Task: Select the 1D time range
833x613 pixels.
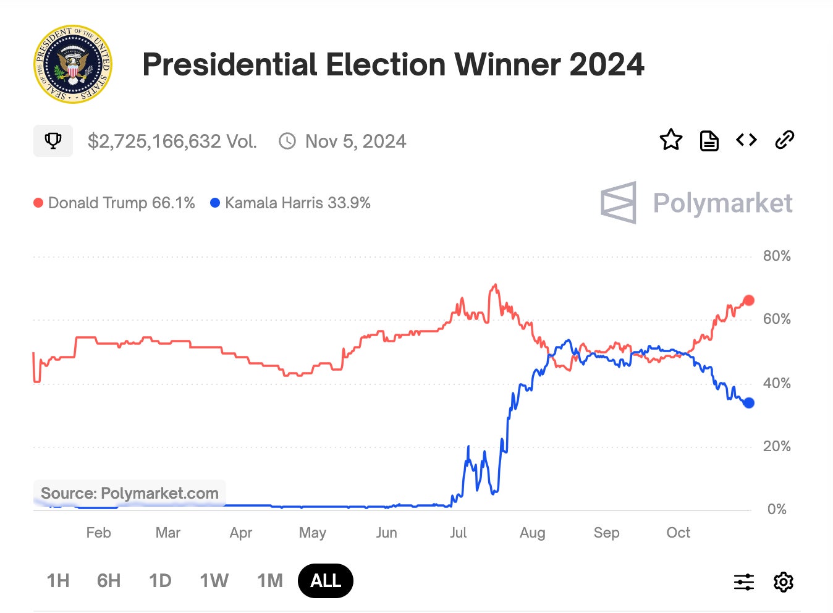Action: pos(160,580)
